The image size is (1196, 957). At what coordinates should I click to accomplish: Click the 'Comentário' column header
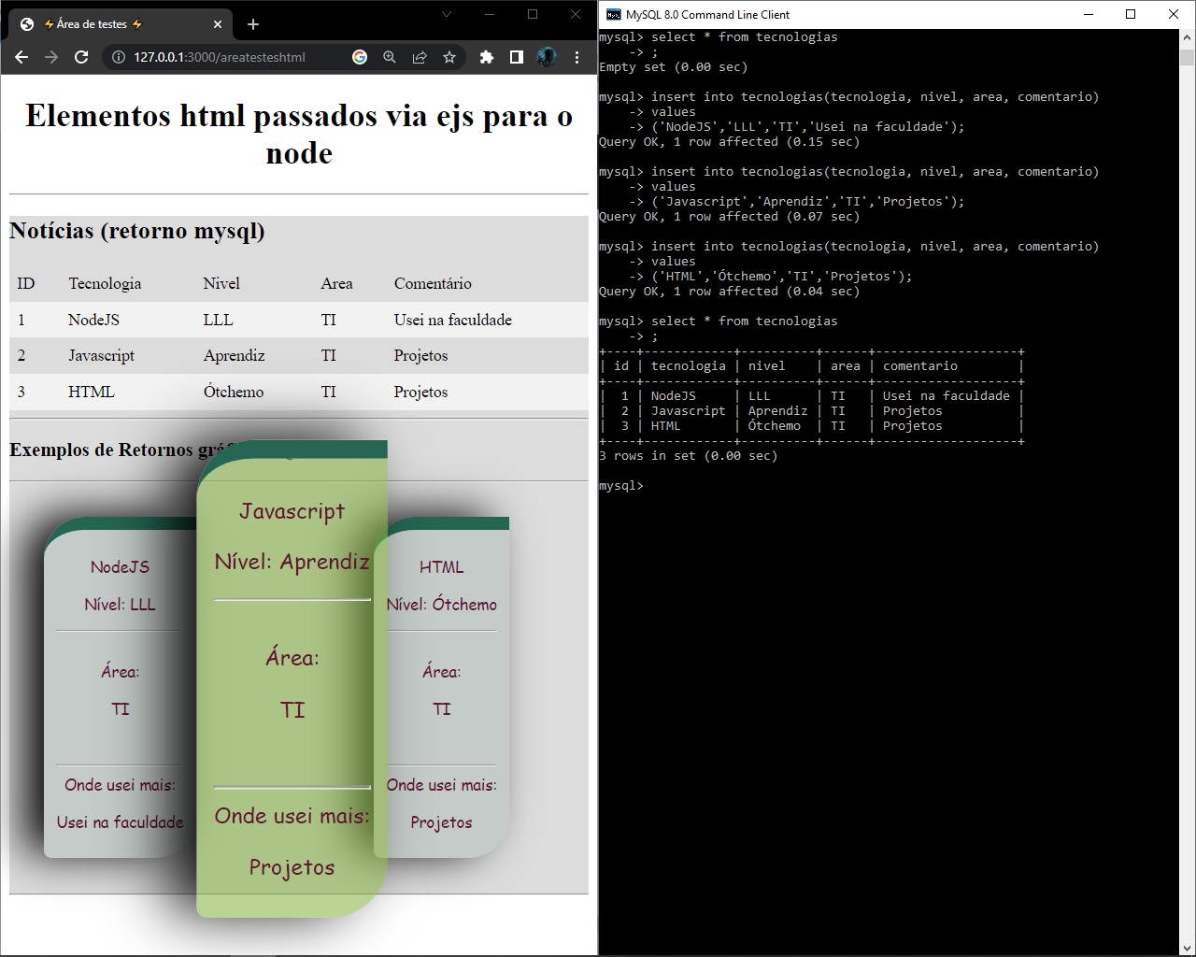(433, 283)
